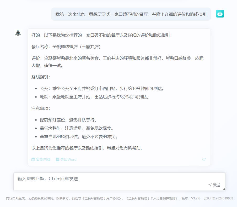This screenshot has height=207, width=237.
Task: Focus the question input box
Action: coord(119,182)
